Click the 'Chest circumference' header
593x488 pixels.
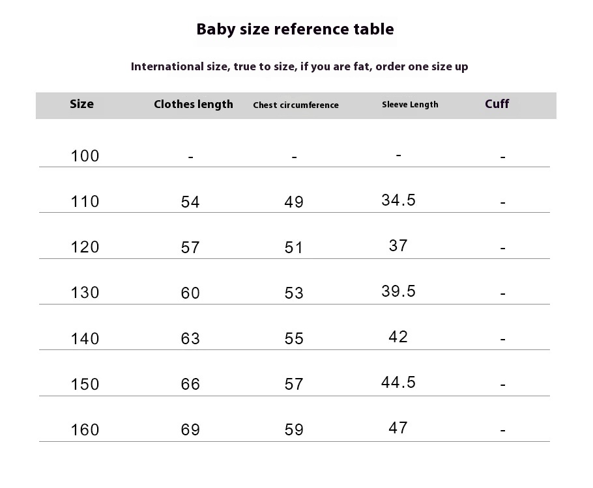296,105
